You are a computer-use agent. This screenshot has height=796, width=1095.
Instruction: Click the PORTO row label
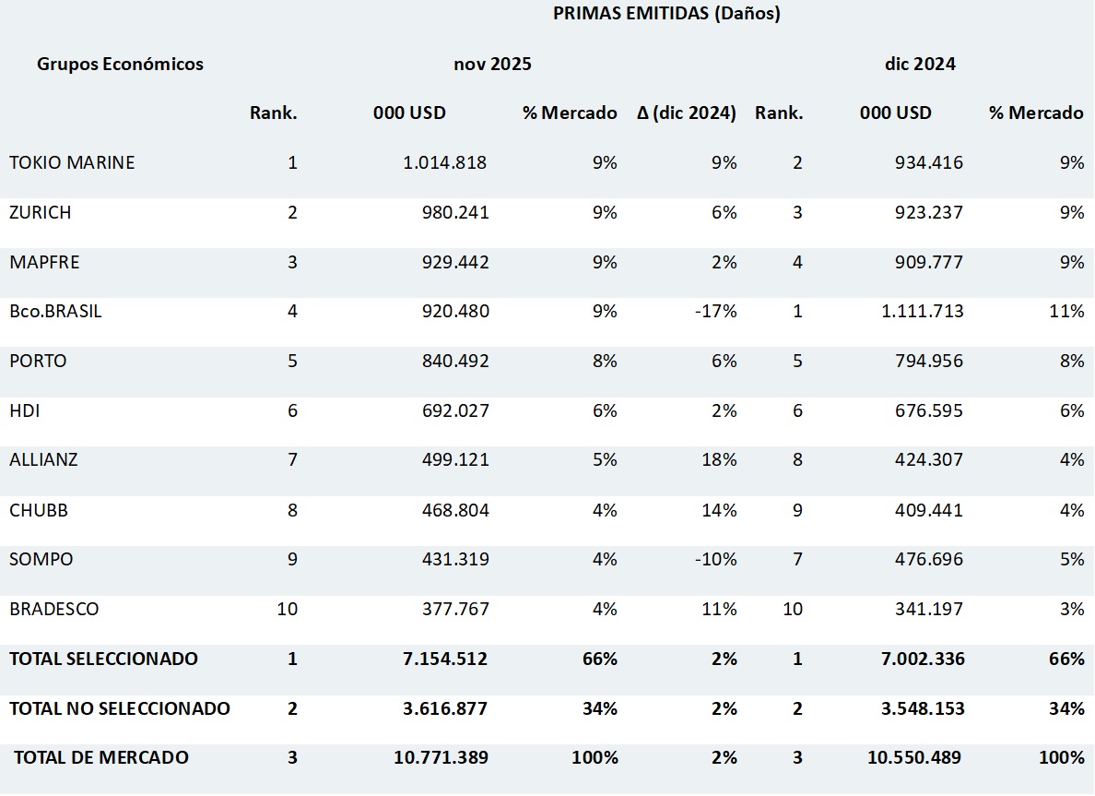coord(38,362)
